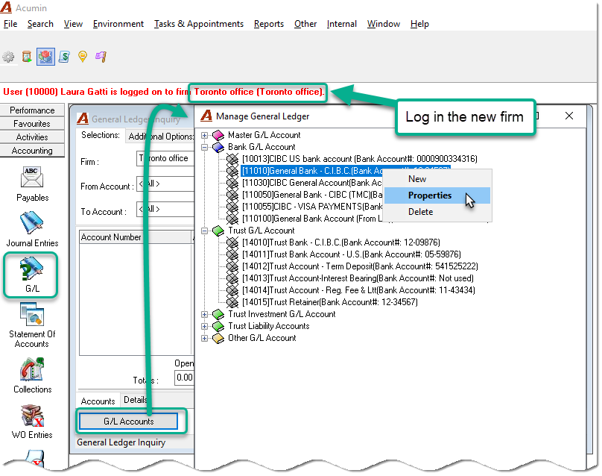Open the Activities sidebar section
Viewport: 602px width, 476px height.
pos(32,137)
